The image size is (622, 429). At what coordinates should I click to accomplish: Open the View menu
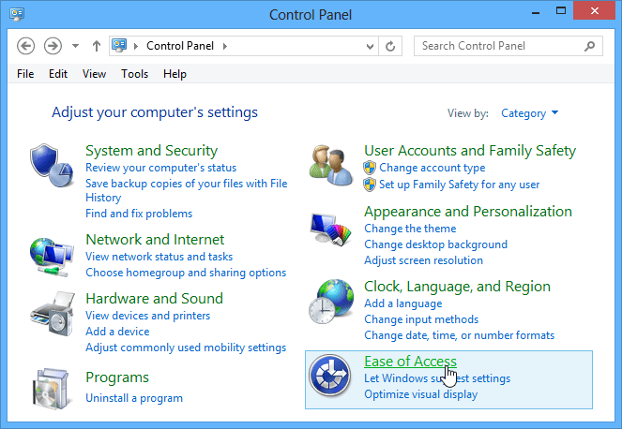94,74
